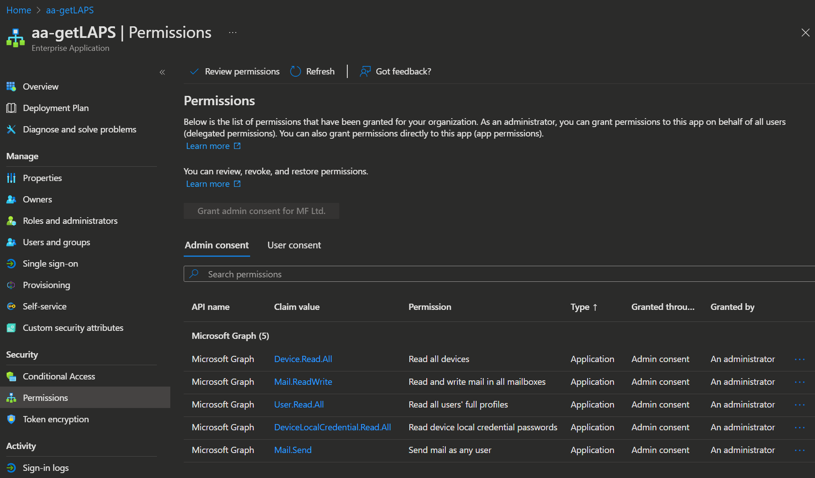Select the Admin consent tab
Viewport: 815px width, 478px height.
(x=217, y=245)
